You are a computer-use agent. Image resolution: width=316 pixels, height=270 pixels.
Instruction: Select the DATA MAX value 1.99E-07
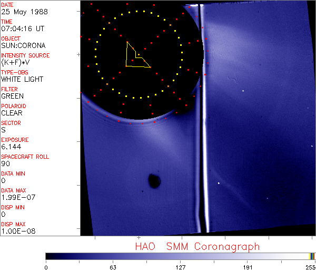[x=17, y=198]
